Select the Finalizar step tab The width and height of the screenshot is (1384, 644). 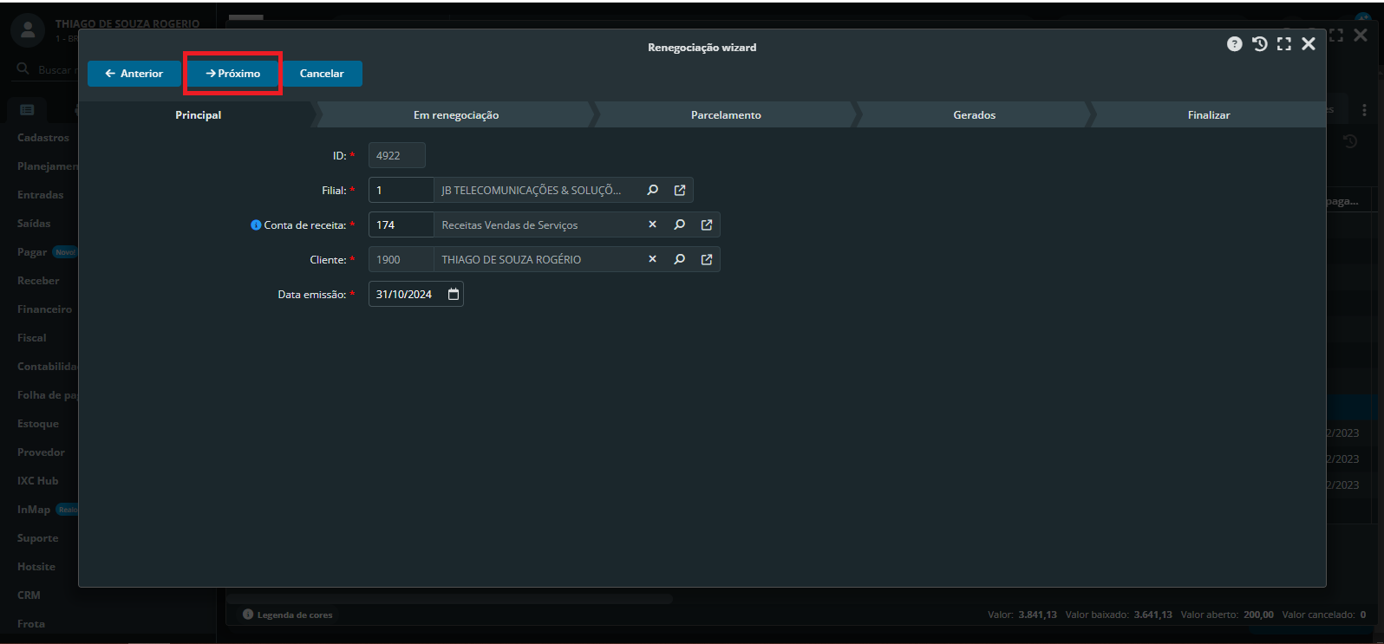point(1208,115)
